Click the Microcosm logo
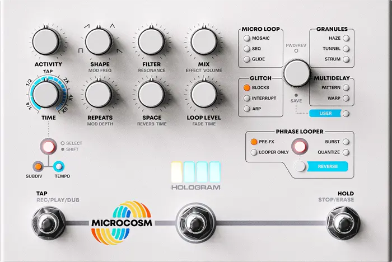392x262 pixels. point(122,222)
